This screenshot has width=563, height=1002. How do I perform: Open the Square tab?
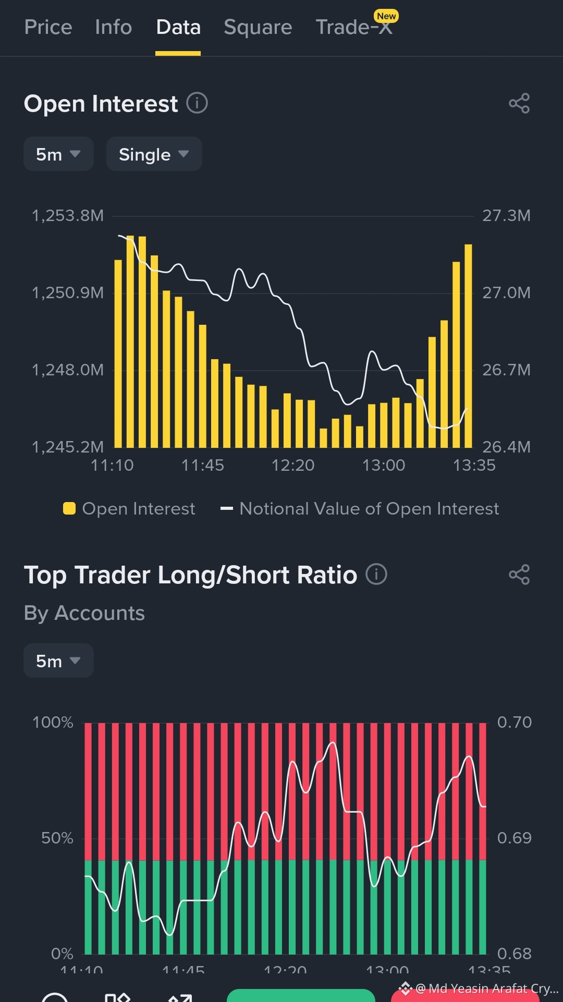point(258,27)
